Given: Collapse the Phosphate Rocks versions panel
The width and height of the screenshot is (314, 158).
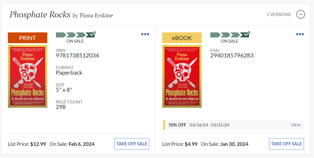Looking at the screenshot, I should tap(300, 15).
